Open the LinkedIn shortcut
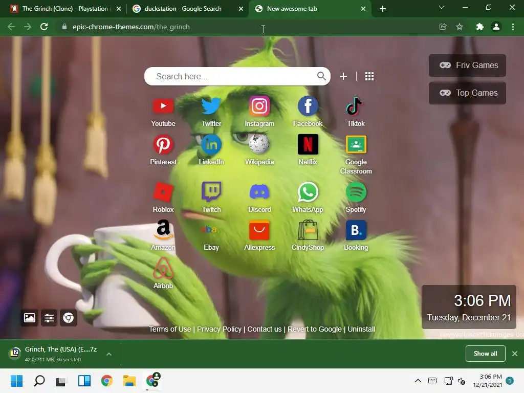Image resolution: width=524 pixels, height=393 pixels. (x=211, y=144)
